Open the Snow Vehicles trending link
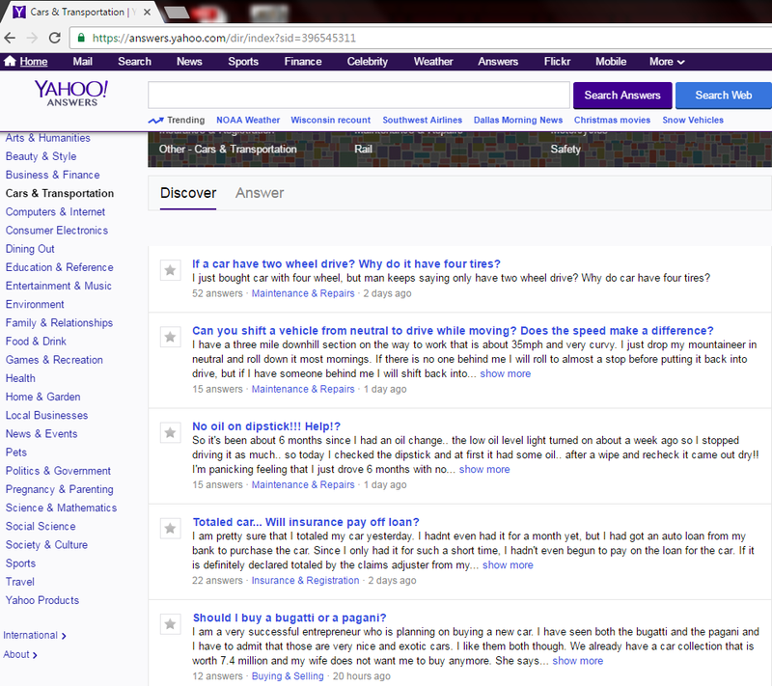The image size is (772, 686). [x=693, y=120]
